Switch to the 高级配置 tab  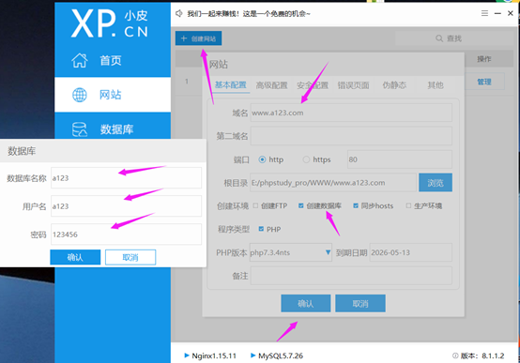(x=271, y=85)
